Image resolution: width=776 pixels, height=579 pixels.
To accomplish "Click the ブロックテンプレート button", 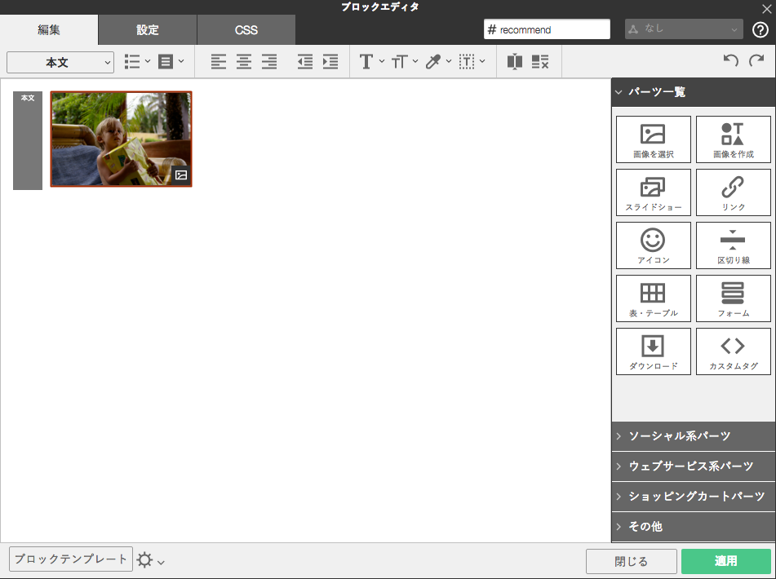I will (x=71, y=559).
